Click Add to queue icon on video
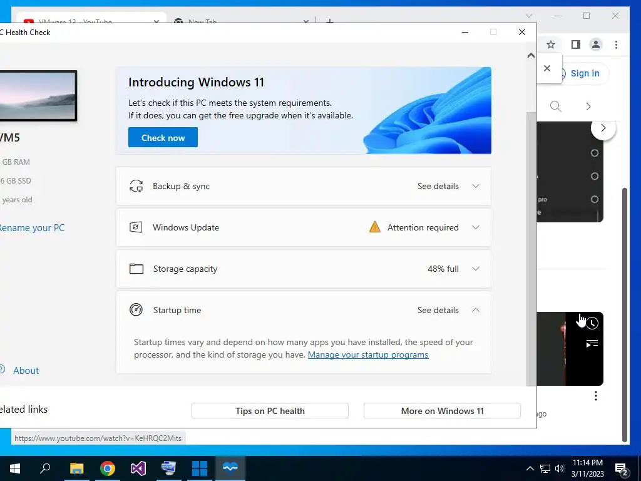This screenshot has height=481, width=641. 592,344
